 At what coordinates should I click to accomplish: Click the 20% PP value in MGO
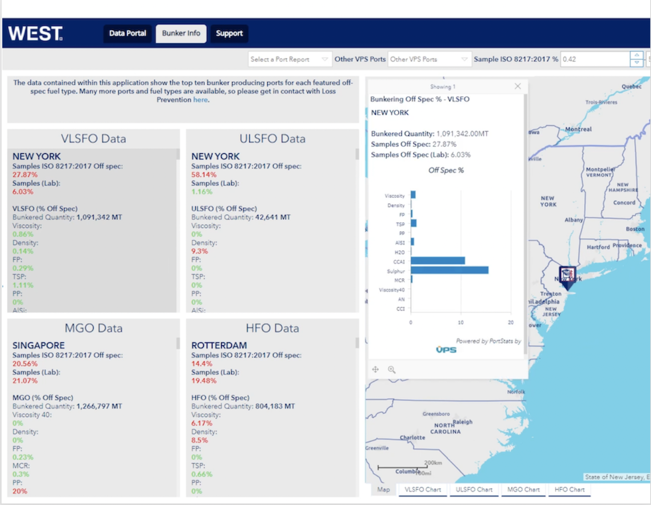(x=20, y=491)
